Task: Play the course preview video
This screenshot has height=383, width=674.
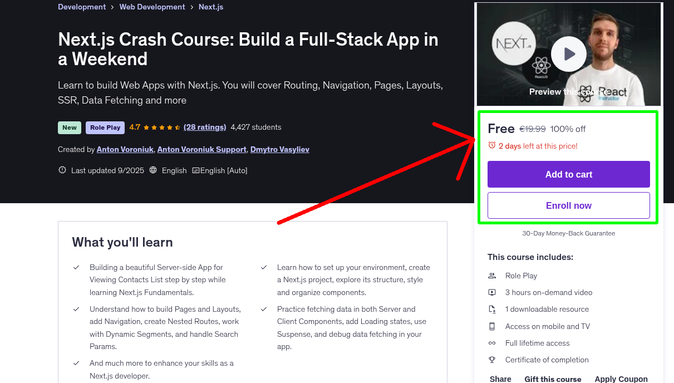Action: pyautogui.click(x=569, y=54)
